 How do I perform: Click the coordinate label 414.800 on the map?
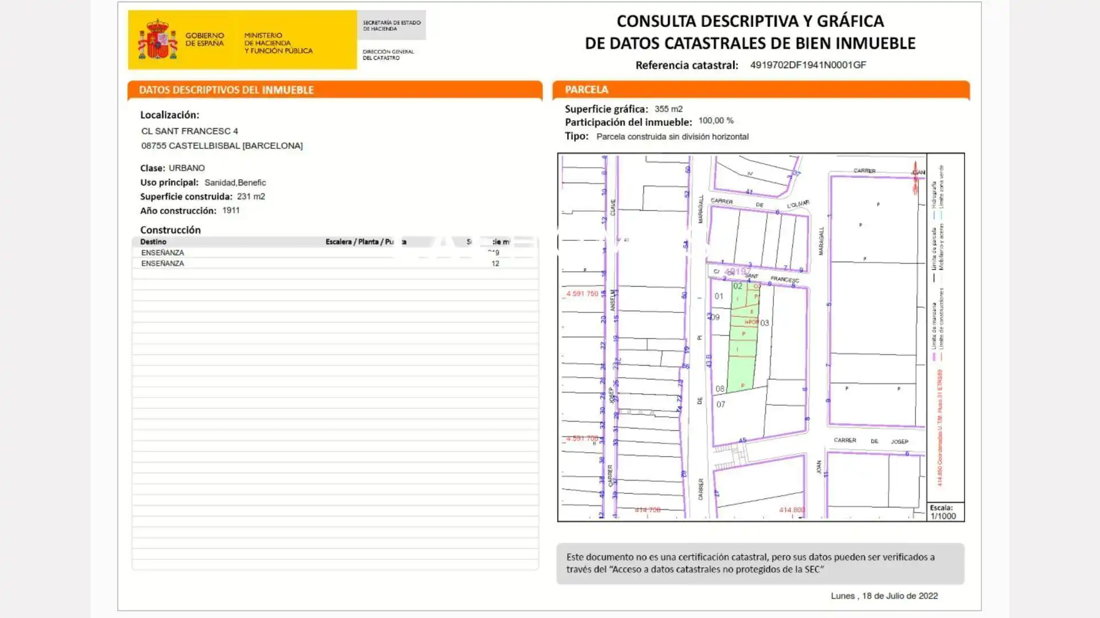point(792,510)
